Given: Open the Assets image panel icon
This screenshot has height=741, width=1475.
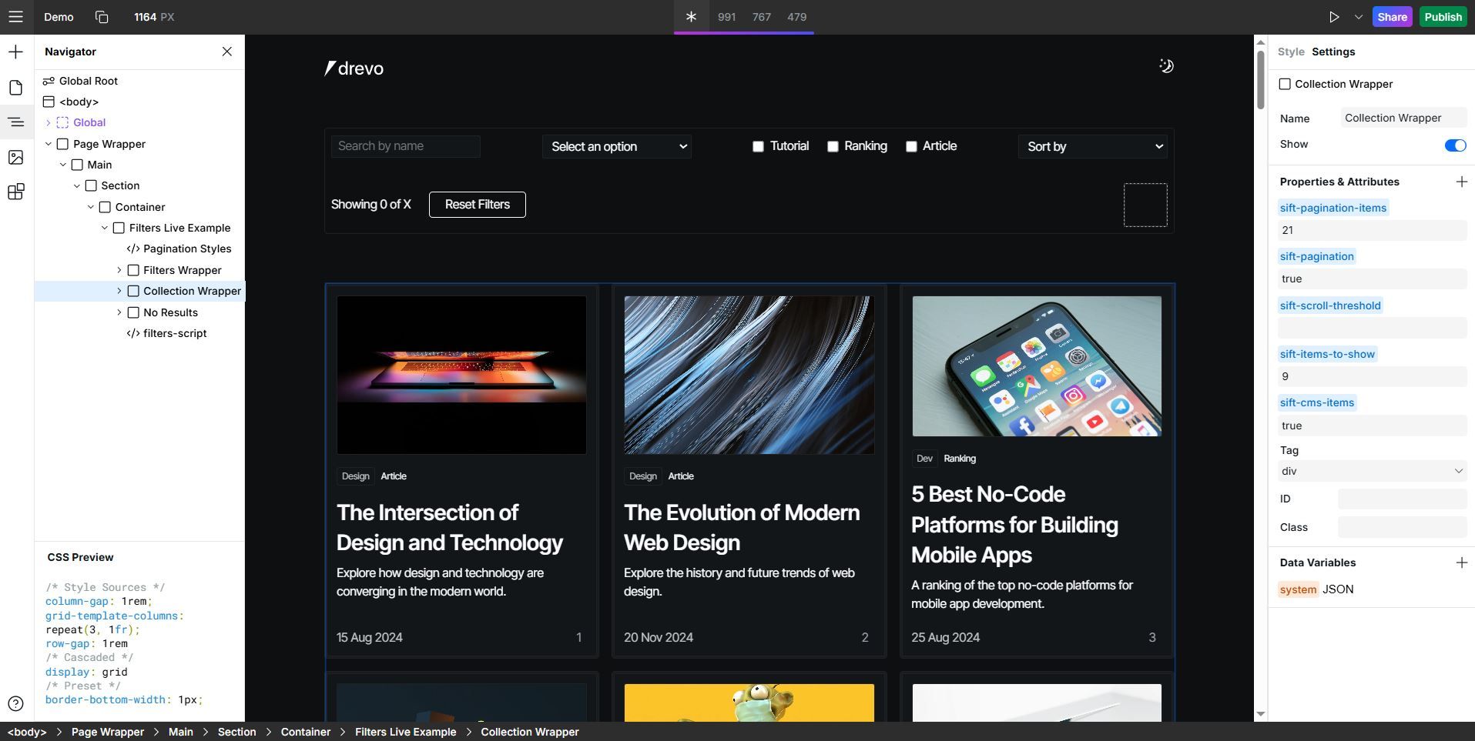Looking at the screenshot, I should pyautogui.click(x=15, y=158).
